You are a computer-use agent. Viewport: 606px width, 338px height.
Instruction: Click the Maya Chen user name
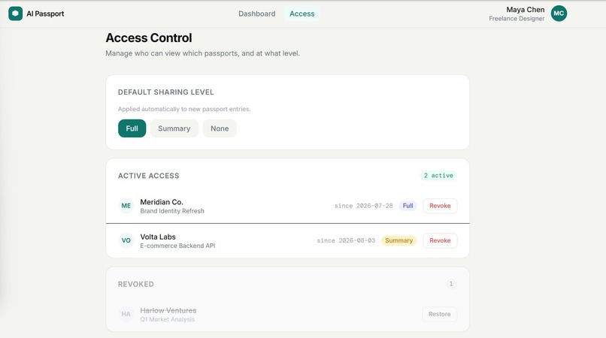526,10
